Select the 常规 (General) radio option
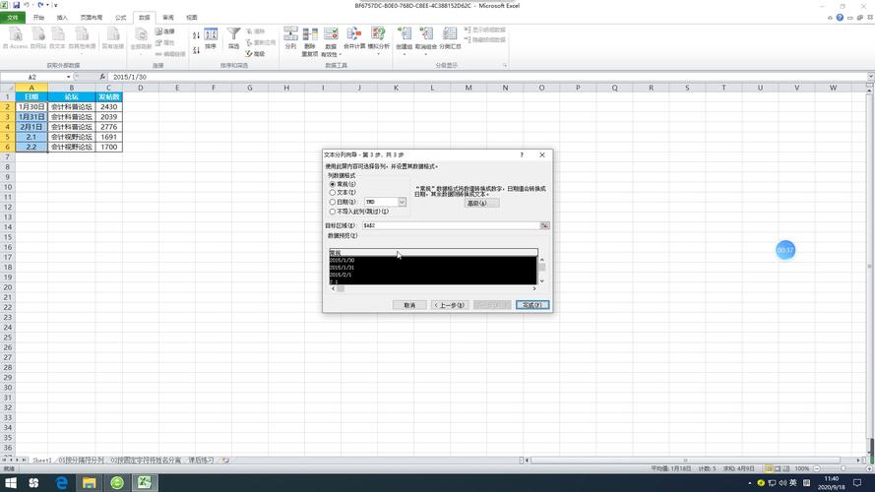875x492 pixels. (x=333, y=184)
